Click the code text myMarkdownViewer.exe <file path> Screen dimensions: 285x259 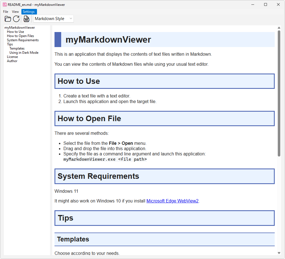105,159
